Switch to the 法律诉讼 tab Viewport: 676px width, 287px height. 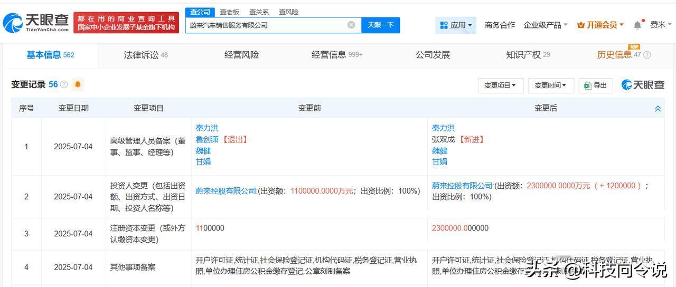coord(146,55)
